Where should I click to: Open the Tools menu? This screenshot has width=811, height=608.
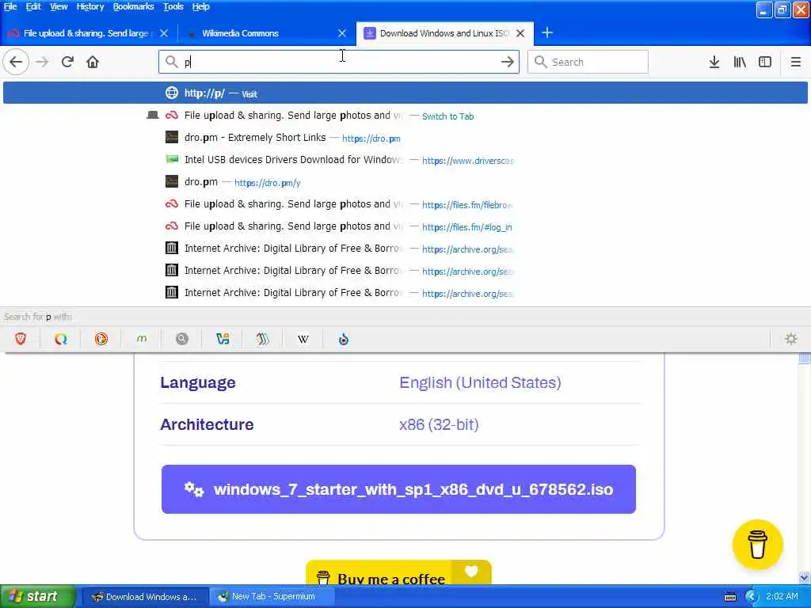[x=173, y=6]
